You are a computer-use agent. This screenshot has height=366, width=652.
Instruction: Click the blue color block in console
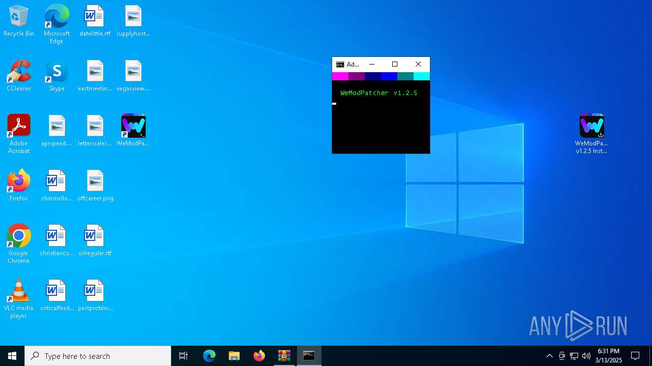click(x=389, y=76)
